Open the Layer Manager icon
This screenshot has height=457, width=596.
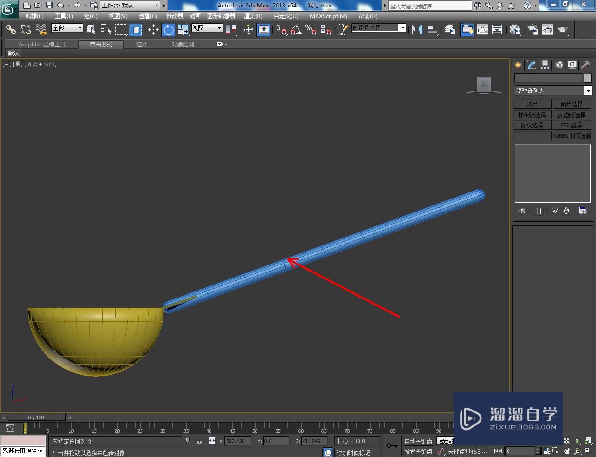pos(450,30)
